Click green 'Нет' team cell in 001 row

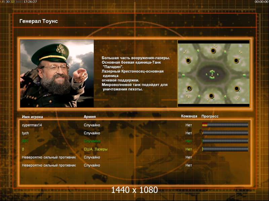[x=189, y=141]
